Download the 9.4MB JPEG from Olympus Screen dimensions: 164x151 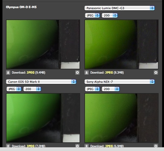point(31,73)
